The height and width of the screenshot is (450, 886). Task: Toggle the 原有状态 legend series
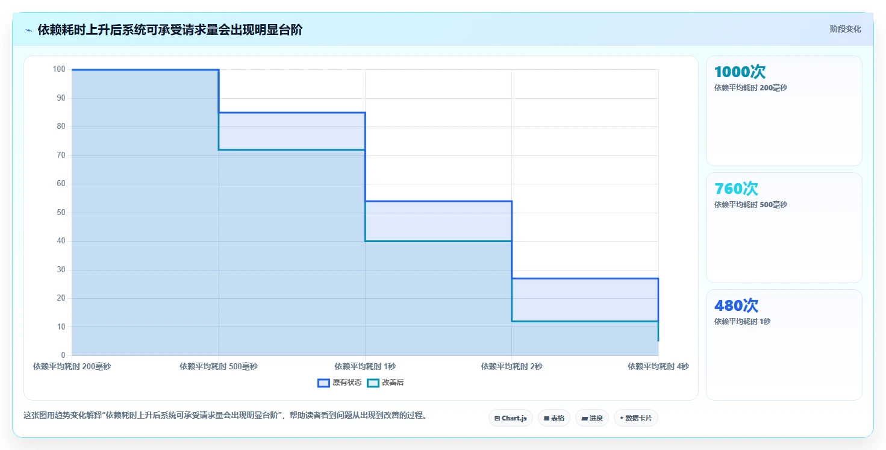pyautogui.click(x=340, y=383)
